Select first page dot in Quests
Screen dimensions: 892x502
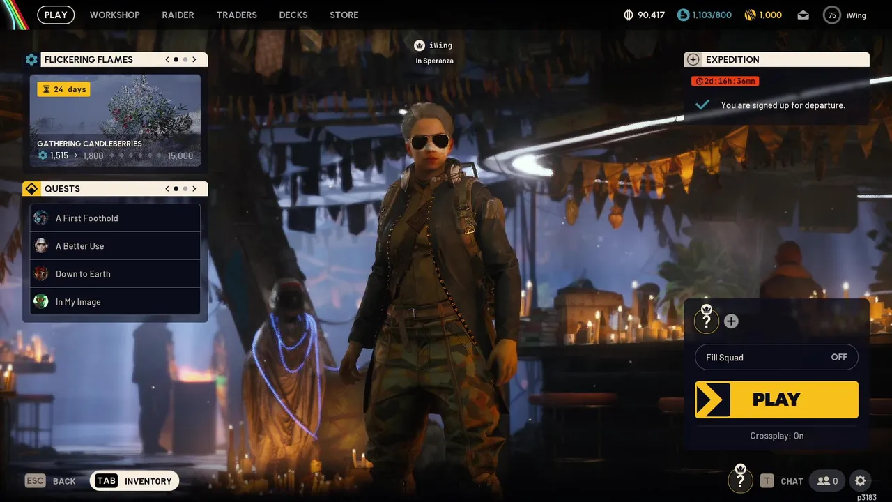click(176, 189)
